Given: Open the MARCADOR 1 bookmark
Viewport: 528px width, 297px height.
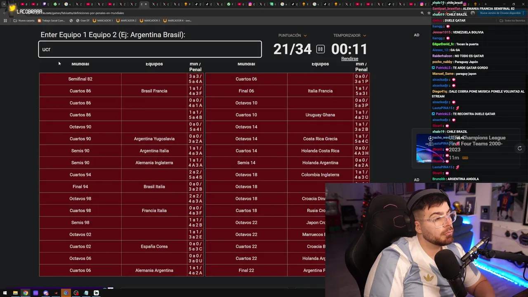Looking at the screenshot, I should (103, 20).
